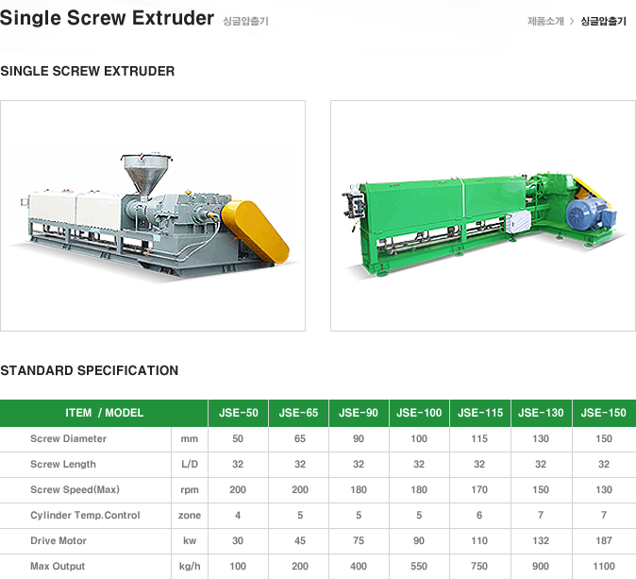Viewport: 636px width, 580px height.
Task: Select the JSE-90 model column header
Action: [x=359, y=413]
